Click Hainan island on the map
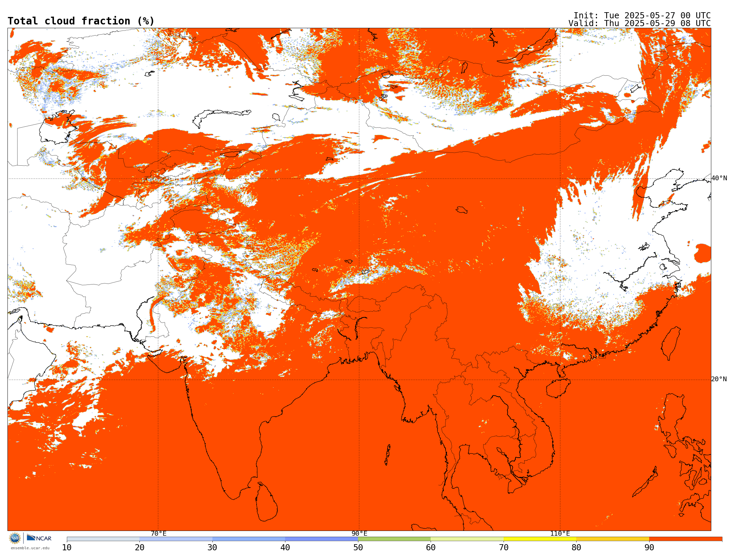 [x=558, y=388]
